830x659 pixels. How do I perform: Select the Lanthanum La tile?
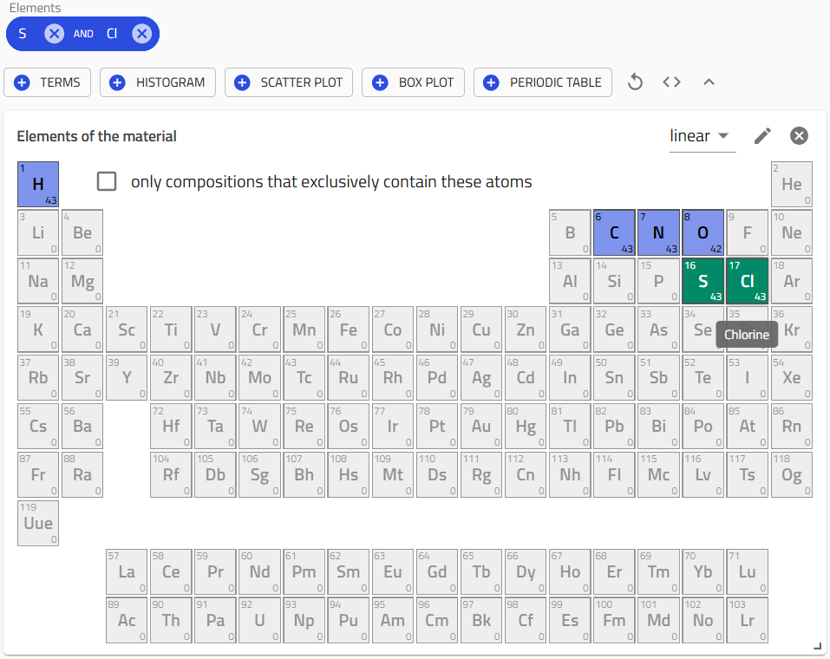(127, 572)
